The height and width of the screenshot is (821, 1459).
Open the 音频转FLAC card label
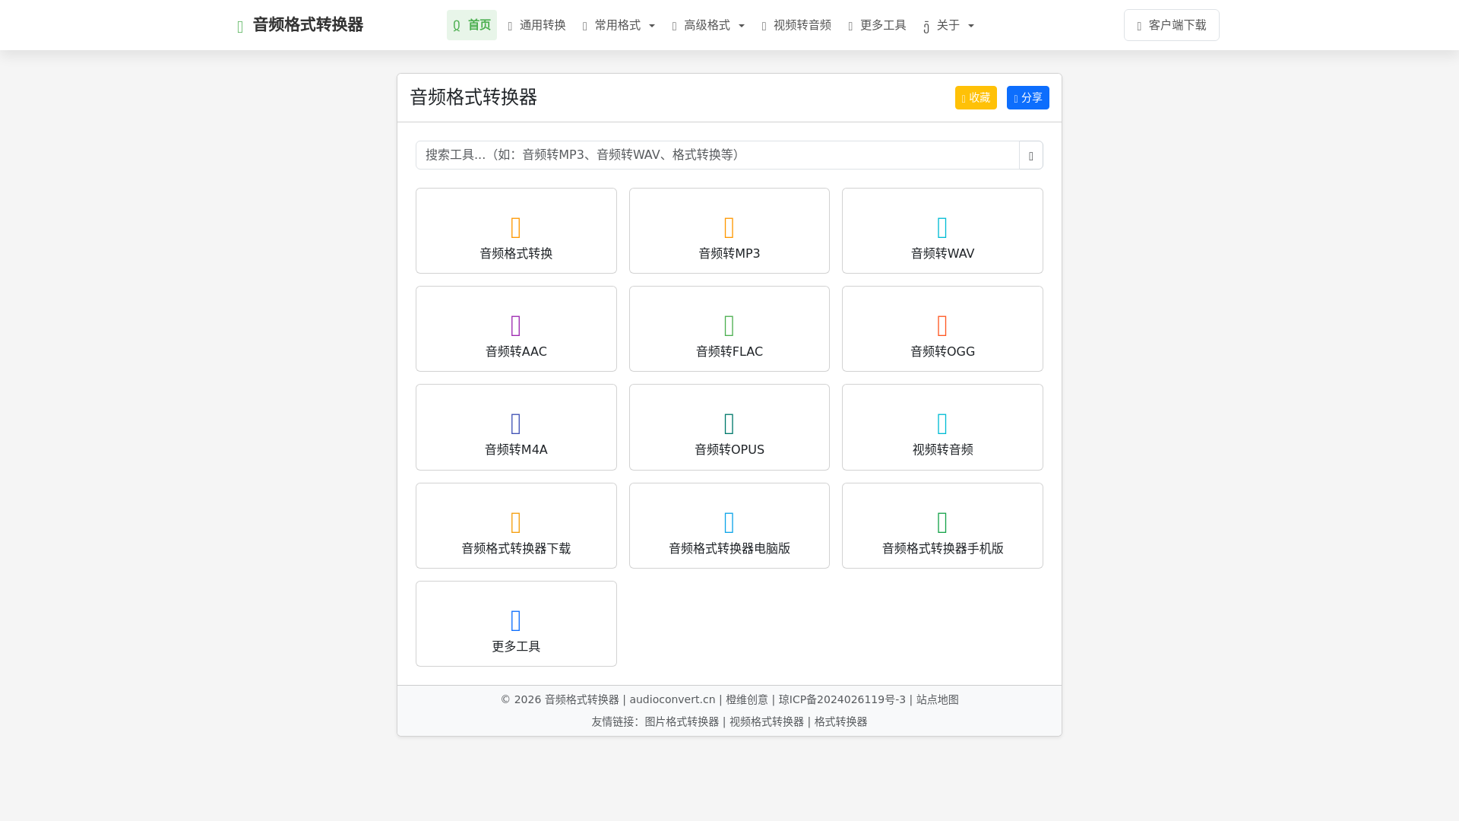pos(729,351)
